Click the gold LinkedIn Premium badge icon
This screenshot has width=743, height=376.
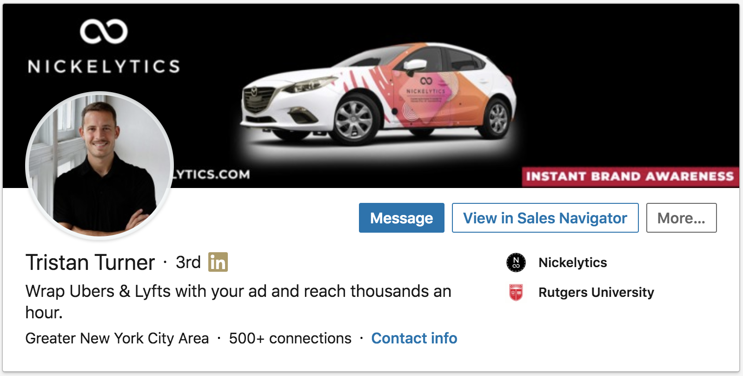click(218, 262)
